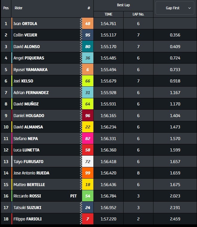Viewport: 197px width, 227px height.
Task: Click the dark red number 96 badge
Action: point(88,116)
